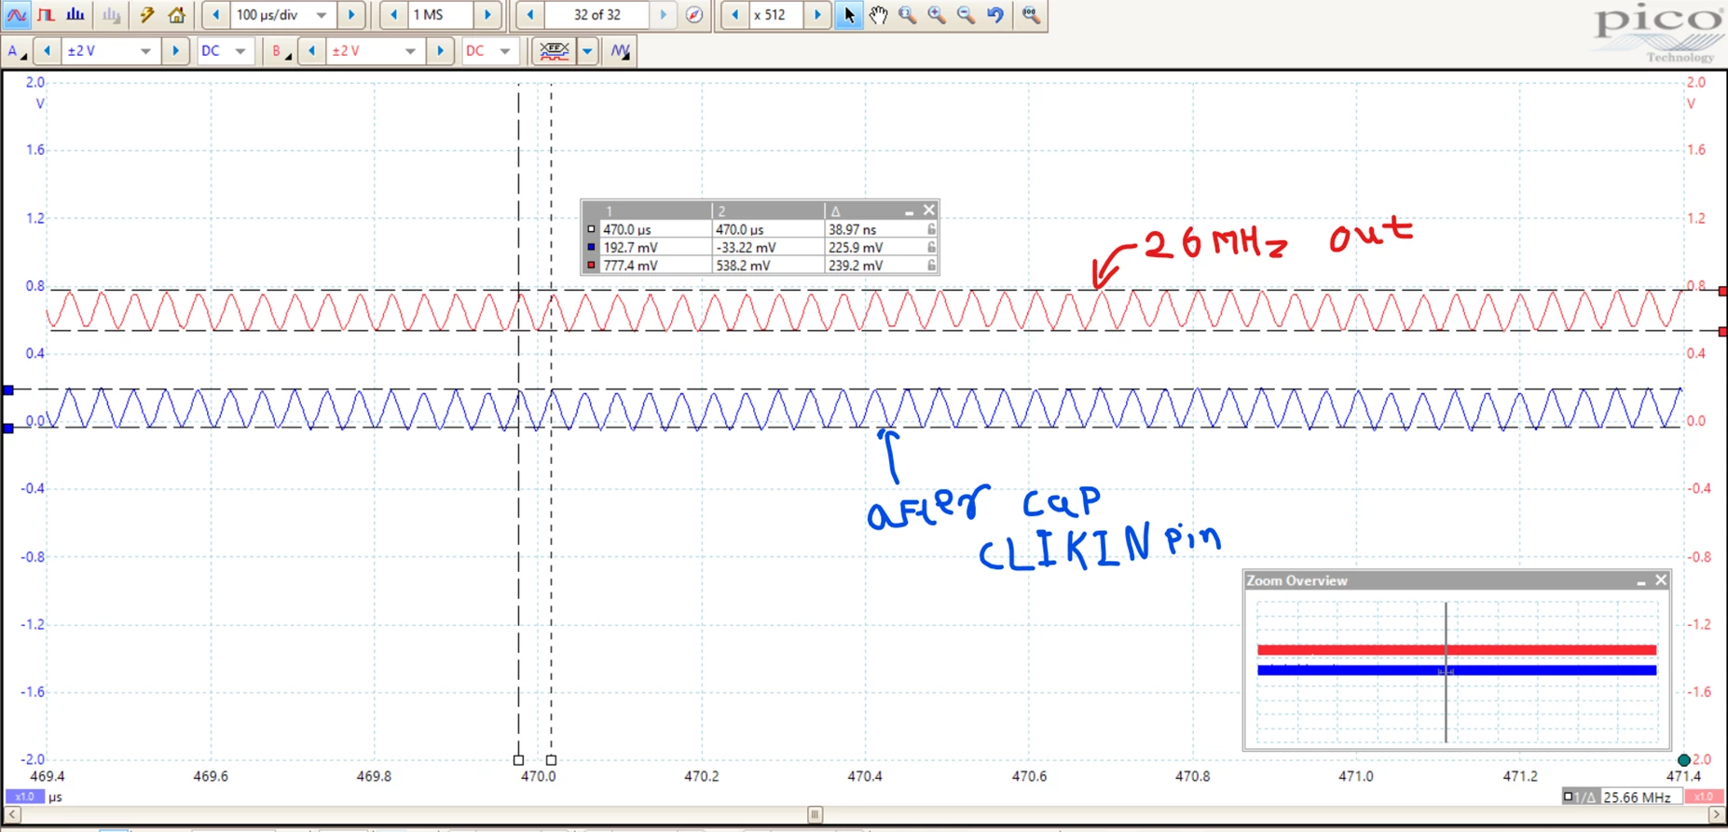Increase sample count from 1 MS
Image resolution: width=1728 pixels, height=832 pixels.
(487, 15)
